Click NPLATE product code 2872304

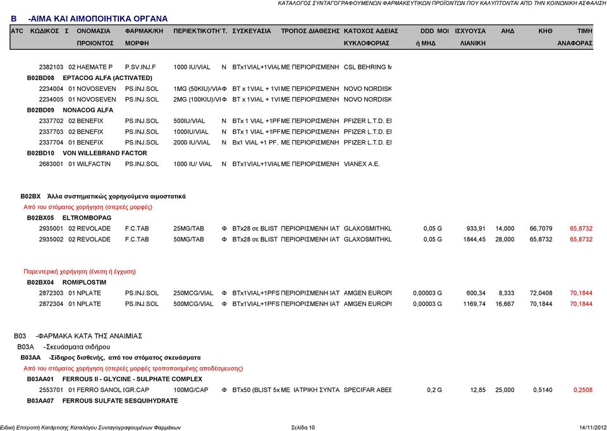pyautogui.click(x=51, y=304)
